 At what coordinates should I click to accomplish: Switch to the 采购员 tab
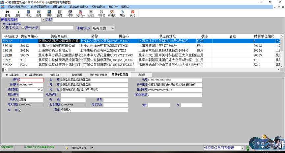[141, 75]
